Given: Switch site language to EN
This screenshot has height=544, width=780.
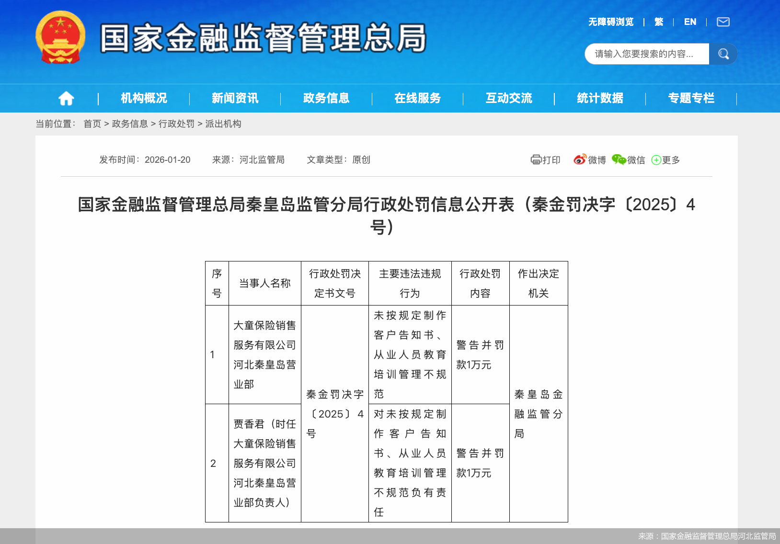Looking at the screenshot, I should pos(690,22).
